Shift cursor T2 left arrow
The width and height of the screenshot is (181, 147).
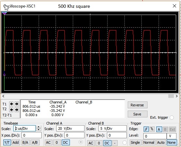click(11, 110)
